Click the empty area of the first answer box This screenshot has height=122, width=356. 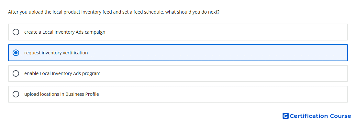(227, 32)
